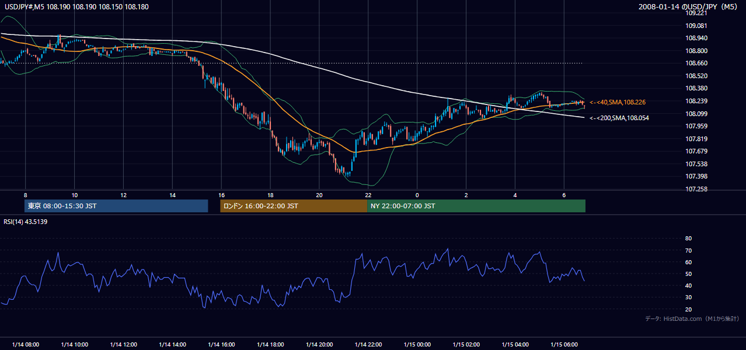Click price axis label 109.081
This screenshot has height=350, width=746.
[x=696, y=26]
